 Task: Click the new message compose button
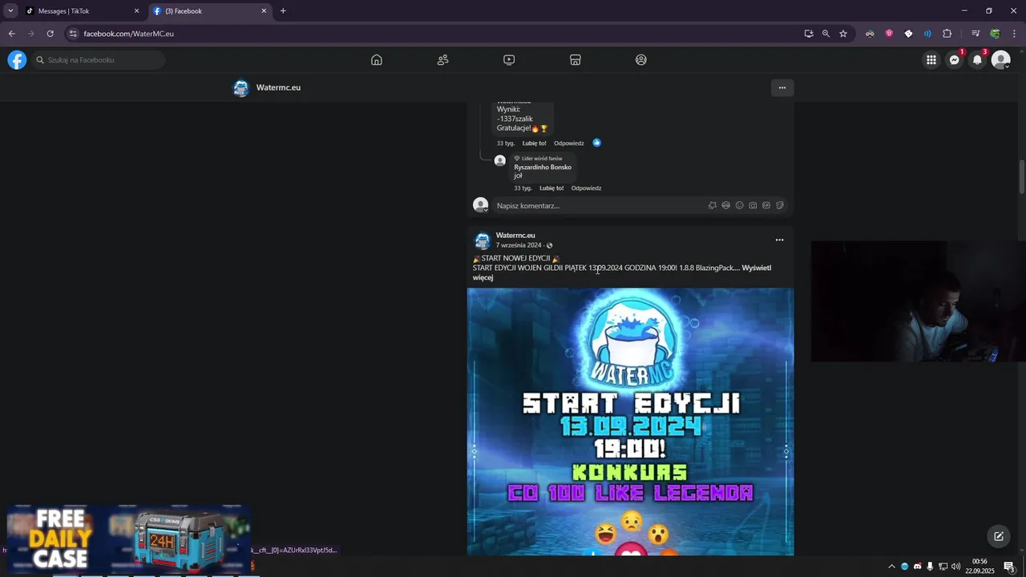coord(999,536)
